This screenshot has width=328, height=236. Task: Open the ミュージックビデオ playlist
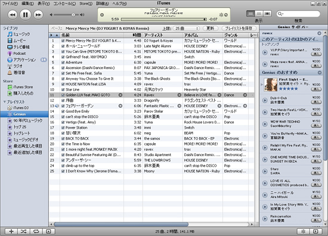pos(23,139)
